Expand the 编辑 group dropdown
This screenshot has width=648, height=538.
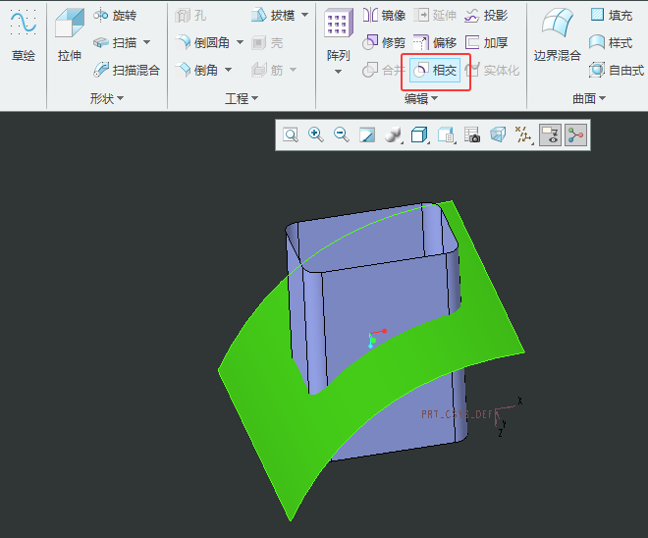(x=420, y=99)
